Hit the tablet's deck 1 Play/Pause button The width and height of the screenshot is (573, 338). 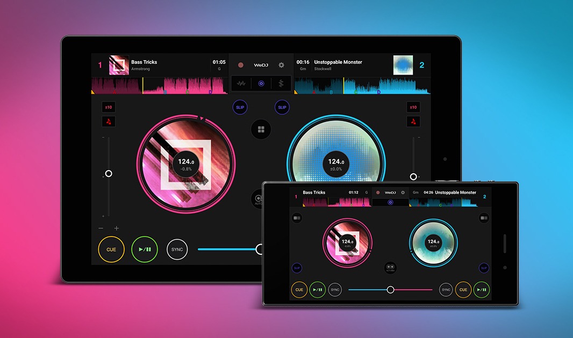click(x=145, y=249)
